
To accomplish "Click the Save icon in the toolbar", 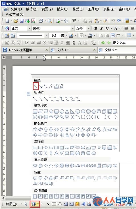I will click(x=22, y=21).
